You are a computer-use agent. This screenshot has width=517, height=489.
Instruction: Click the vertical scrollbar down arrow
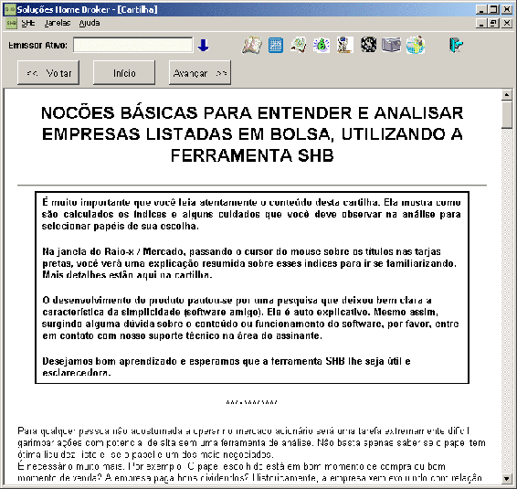[506, 478]
